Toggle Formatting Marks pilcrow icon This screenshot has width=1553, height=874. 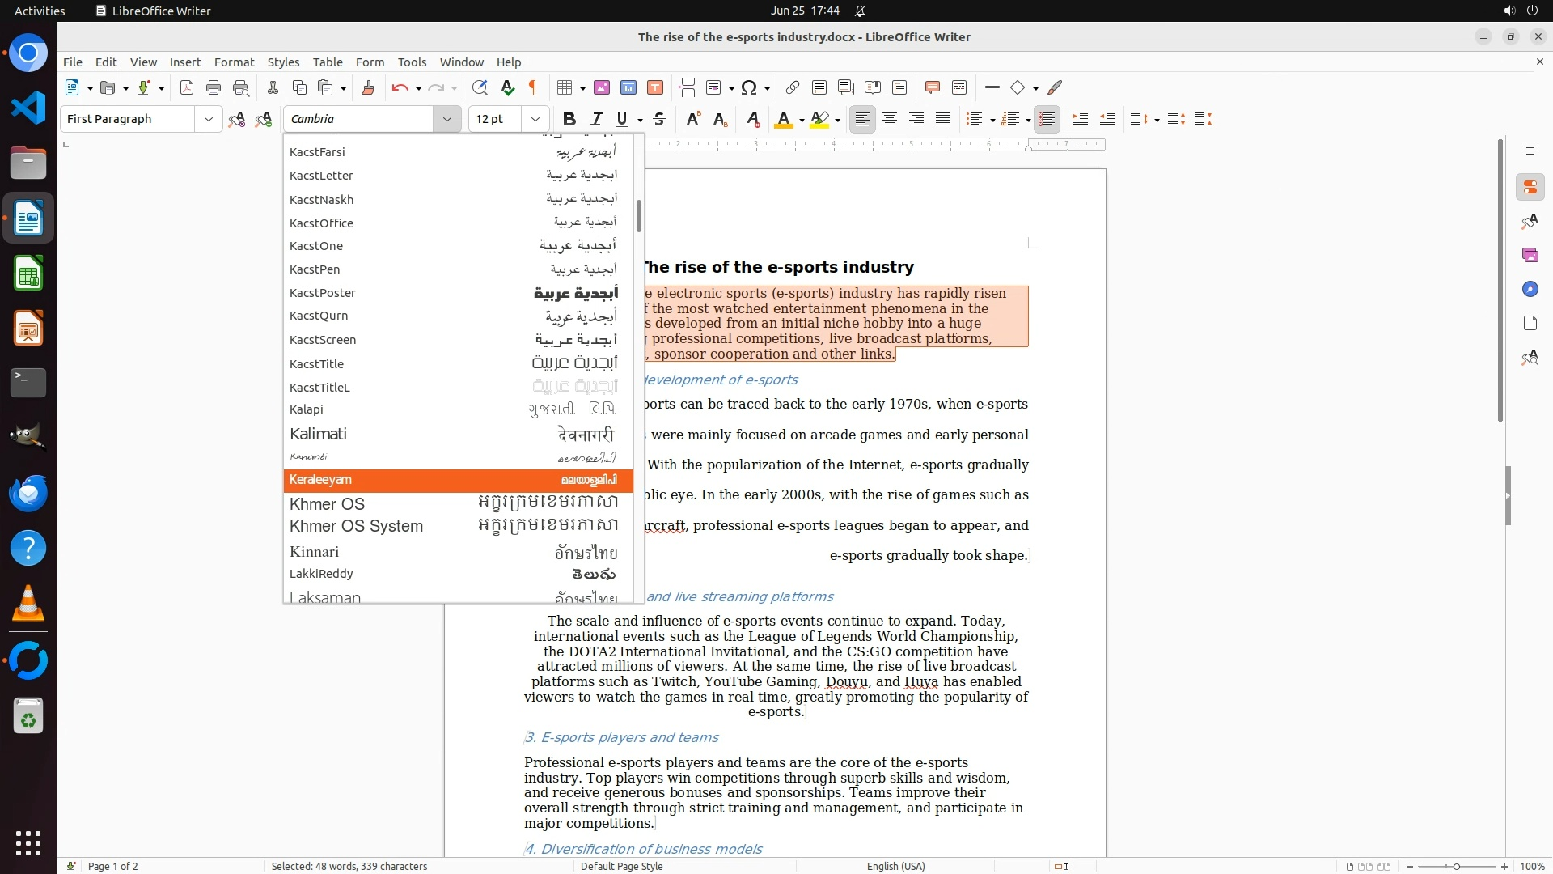point(533,87)
